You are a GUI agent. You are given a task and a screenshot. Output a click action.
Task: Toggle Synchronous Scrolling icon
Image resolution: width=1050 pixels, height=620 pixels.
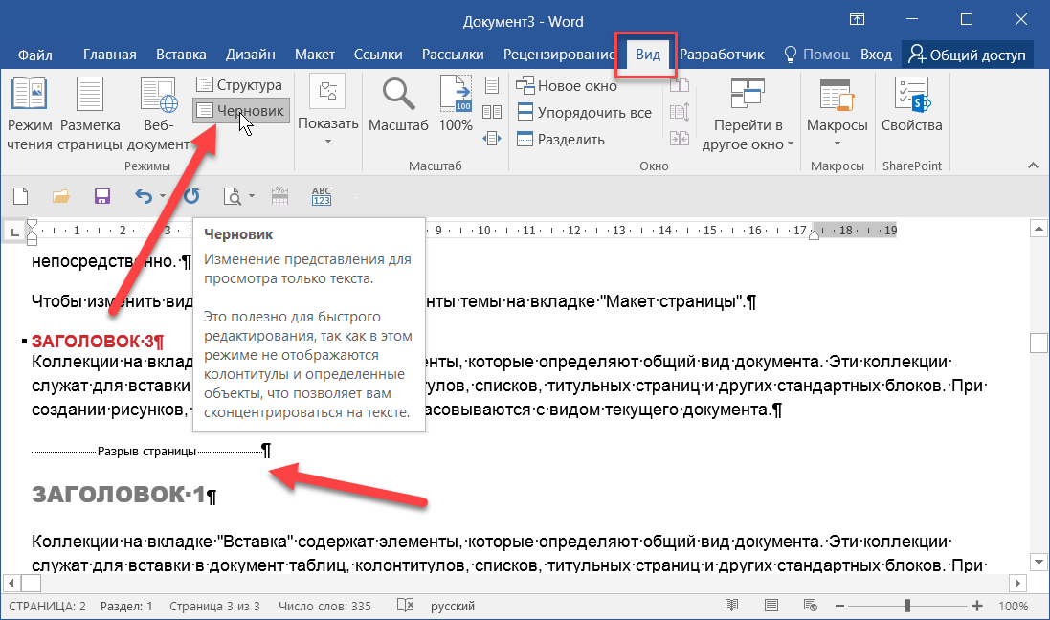(680, 112)
